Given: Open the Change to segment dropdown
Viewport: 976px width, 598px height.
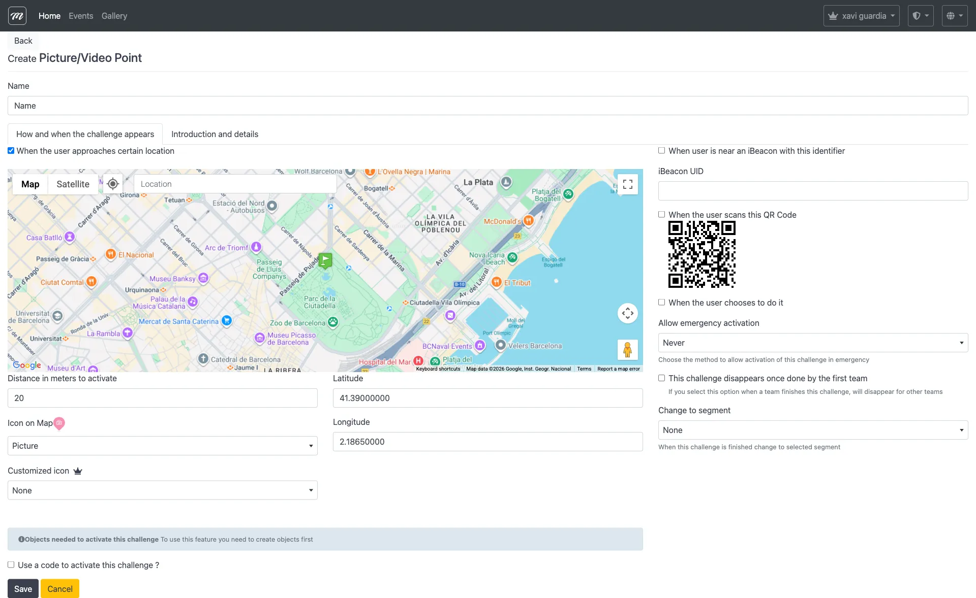Looking at the screenshot, I should tap(813, 430).
